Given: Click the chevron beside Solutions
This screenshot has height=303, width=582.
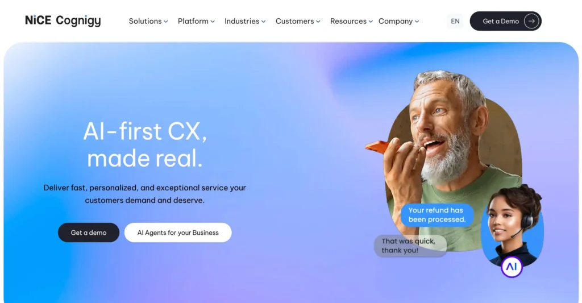Looking at the screenshot, I should (x=166, y=22).
